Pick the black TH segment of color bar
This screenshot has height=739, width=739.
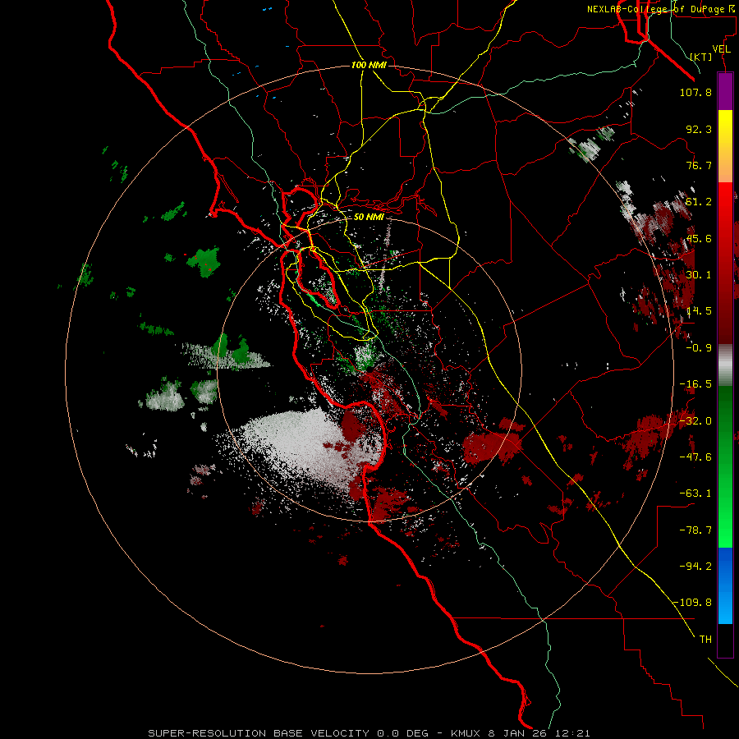coord(725,640)
